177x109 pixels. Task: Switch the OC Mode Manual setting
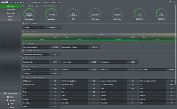[x=52, y=27]
